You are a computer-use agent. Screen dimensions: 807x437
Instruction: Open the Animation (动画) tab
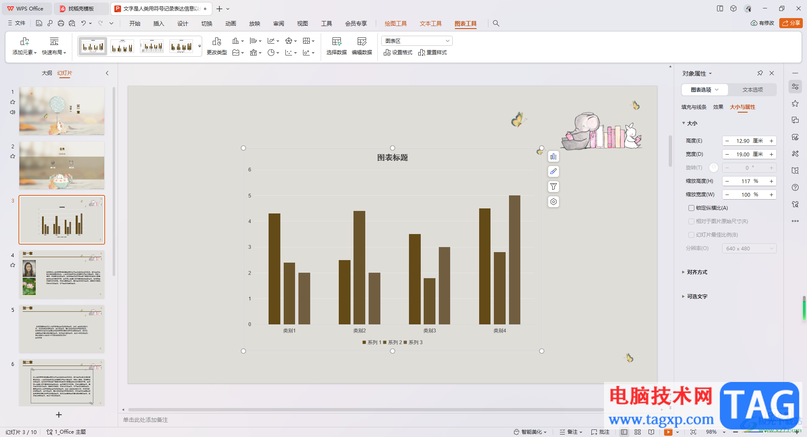(230, 24)
